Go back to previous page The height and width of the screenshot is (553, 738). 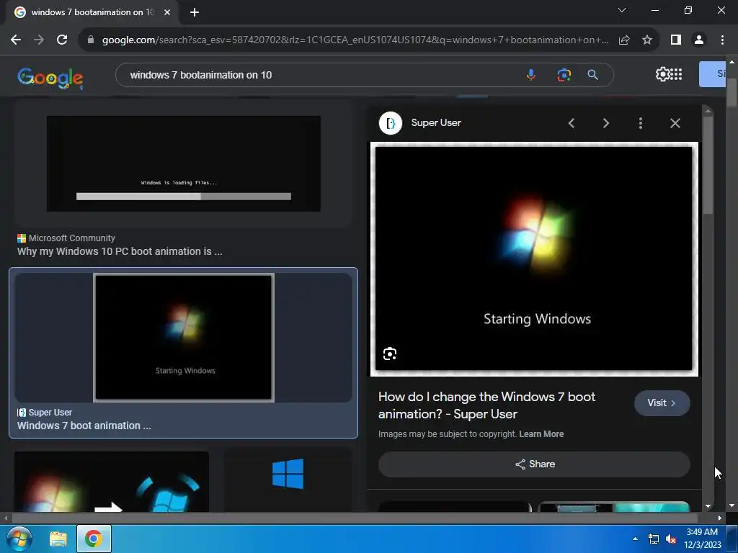pyautogui.click(x=16, y=40)
